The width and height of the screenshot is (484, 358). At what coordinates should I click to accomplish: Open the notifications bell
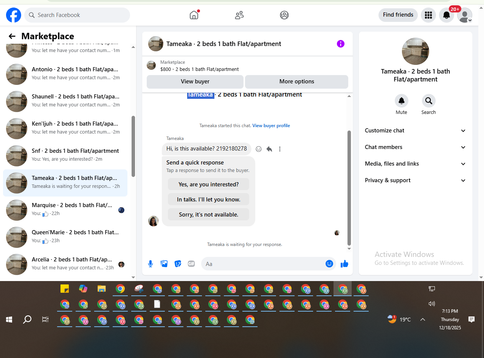coord(447,15)
